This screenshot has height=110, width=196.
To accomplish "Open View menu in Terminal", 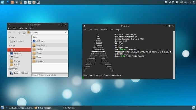I will (96, 30).
